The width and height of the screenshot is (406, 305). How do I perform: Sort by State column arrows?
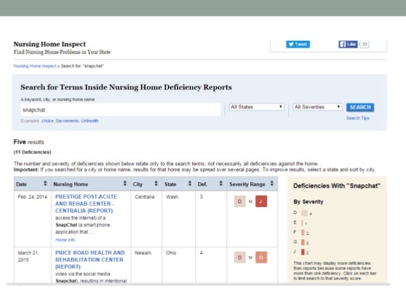(190, 184)
